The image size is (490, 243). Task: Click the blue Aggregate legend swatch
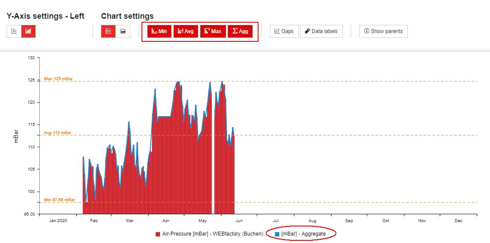277,234
